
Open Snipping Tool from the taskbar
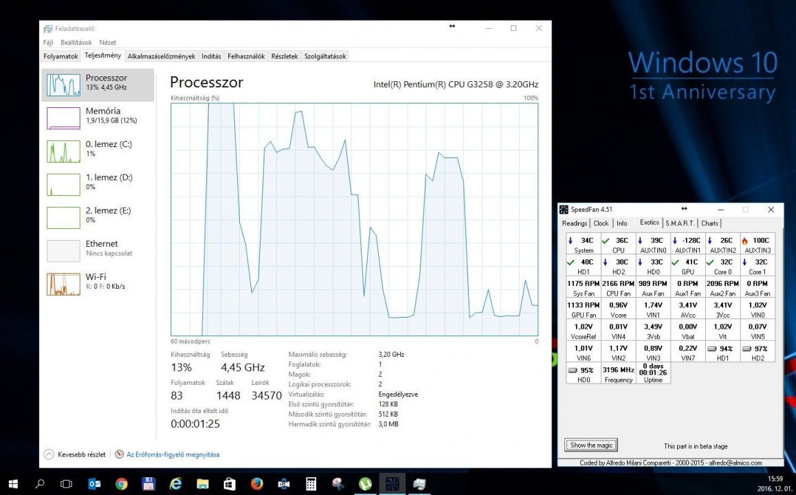(338, 484)
